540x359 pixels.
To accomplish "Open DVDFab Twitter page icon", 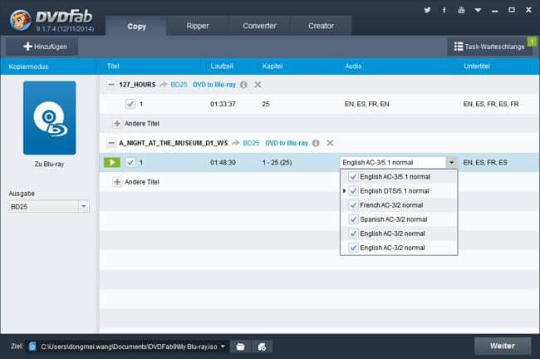I will tap(427, 10).
